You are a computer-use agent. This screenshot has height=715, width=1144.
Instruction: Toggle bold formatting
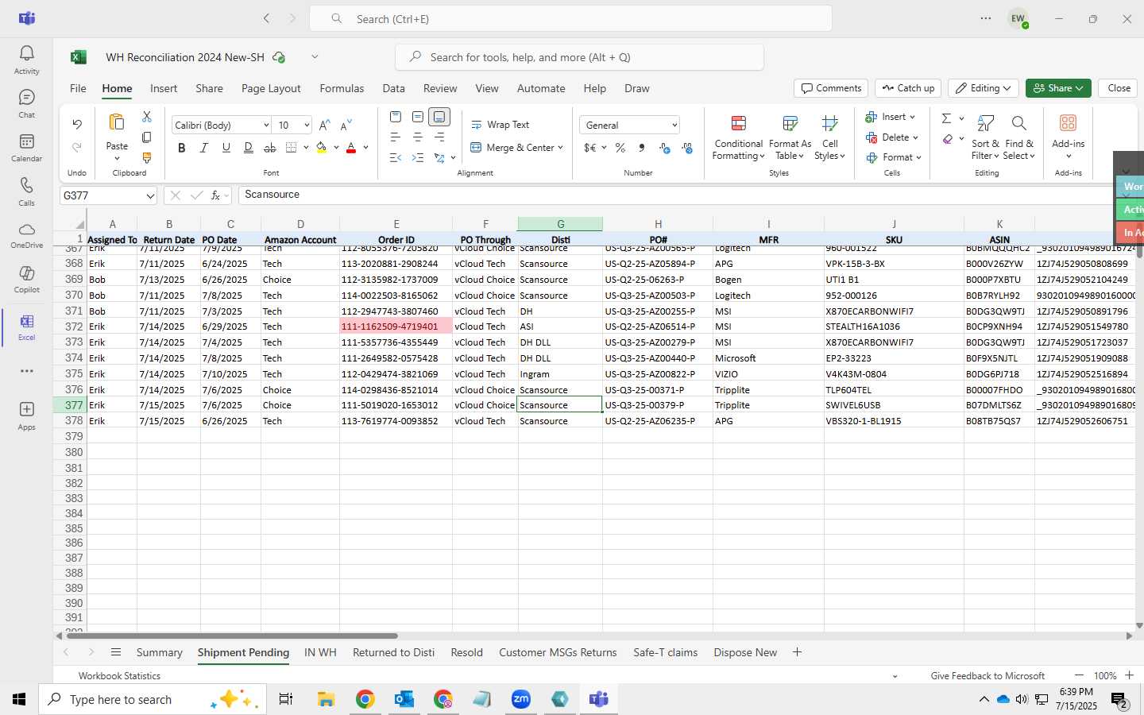pos(182,148)
